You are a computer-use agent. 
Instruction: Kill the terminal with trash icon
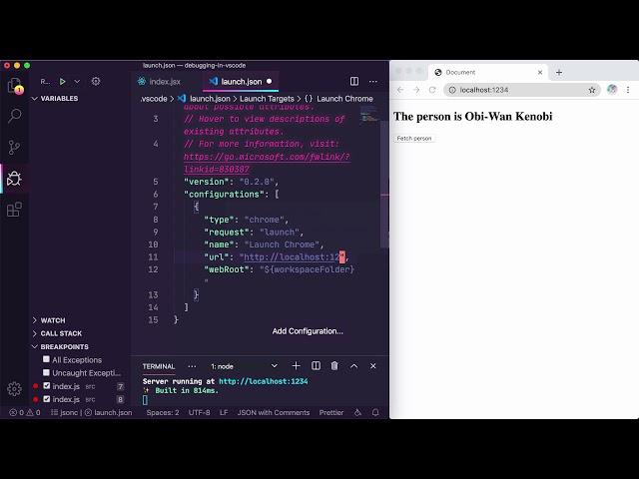[334, 366]
